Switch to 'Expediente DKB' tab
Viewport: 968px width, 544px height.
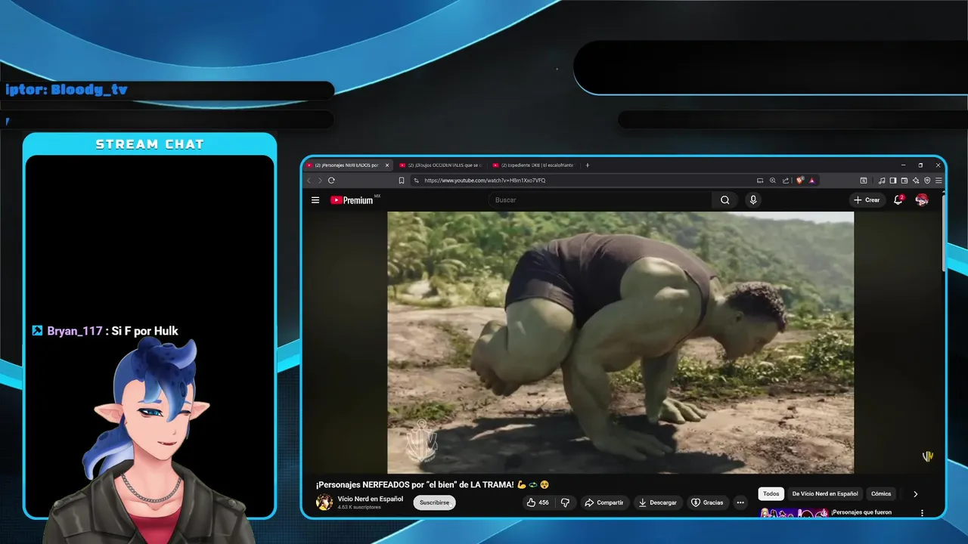click(x=535, y=165)
